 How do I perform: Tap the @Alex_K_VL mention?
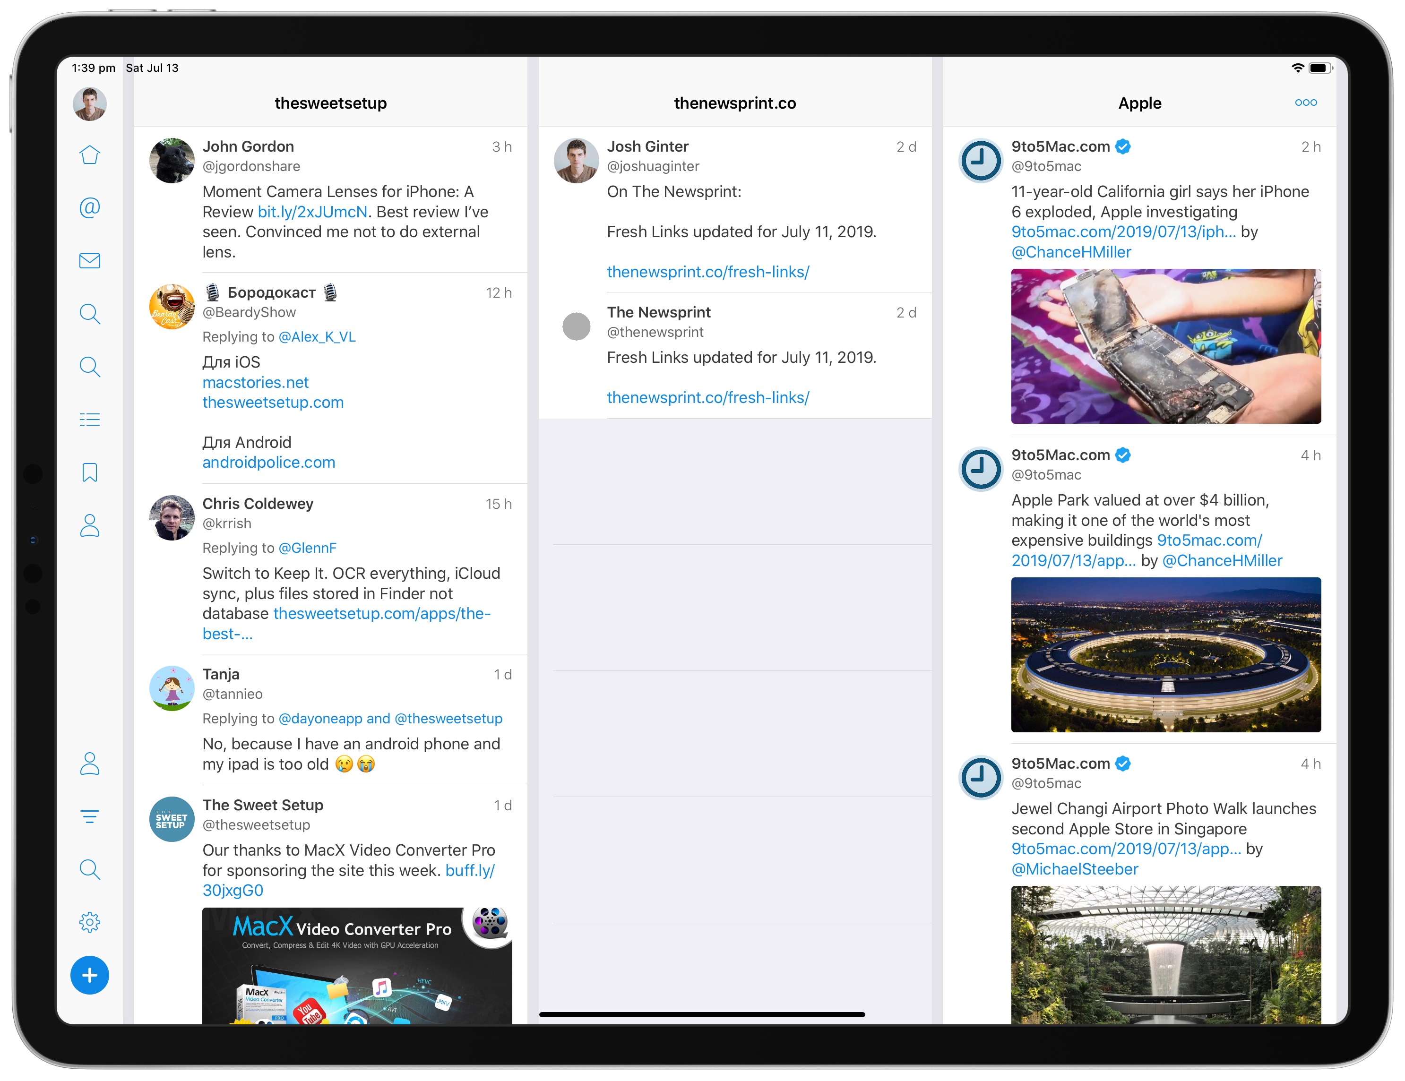tap(317, 337)
